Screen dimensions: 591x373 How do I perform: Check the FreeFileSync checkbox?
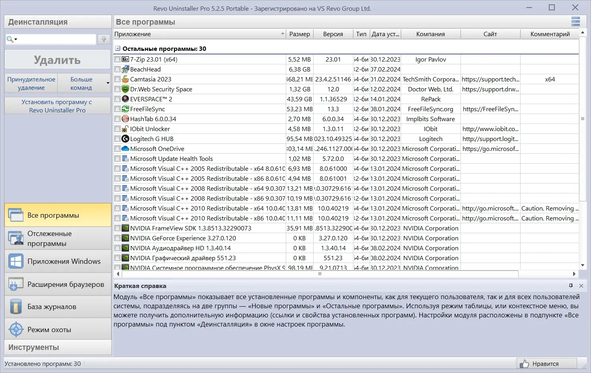point(117,109)
